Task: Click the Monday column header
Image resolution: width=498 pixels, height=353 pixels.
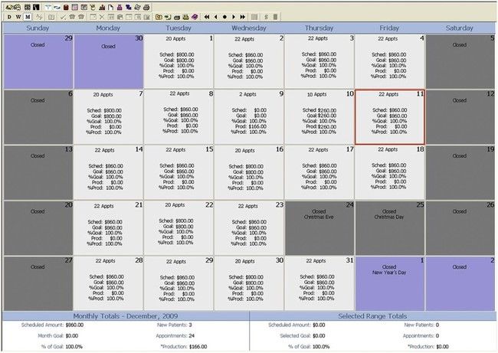Action: pos(108,28)
